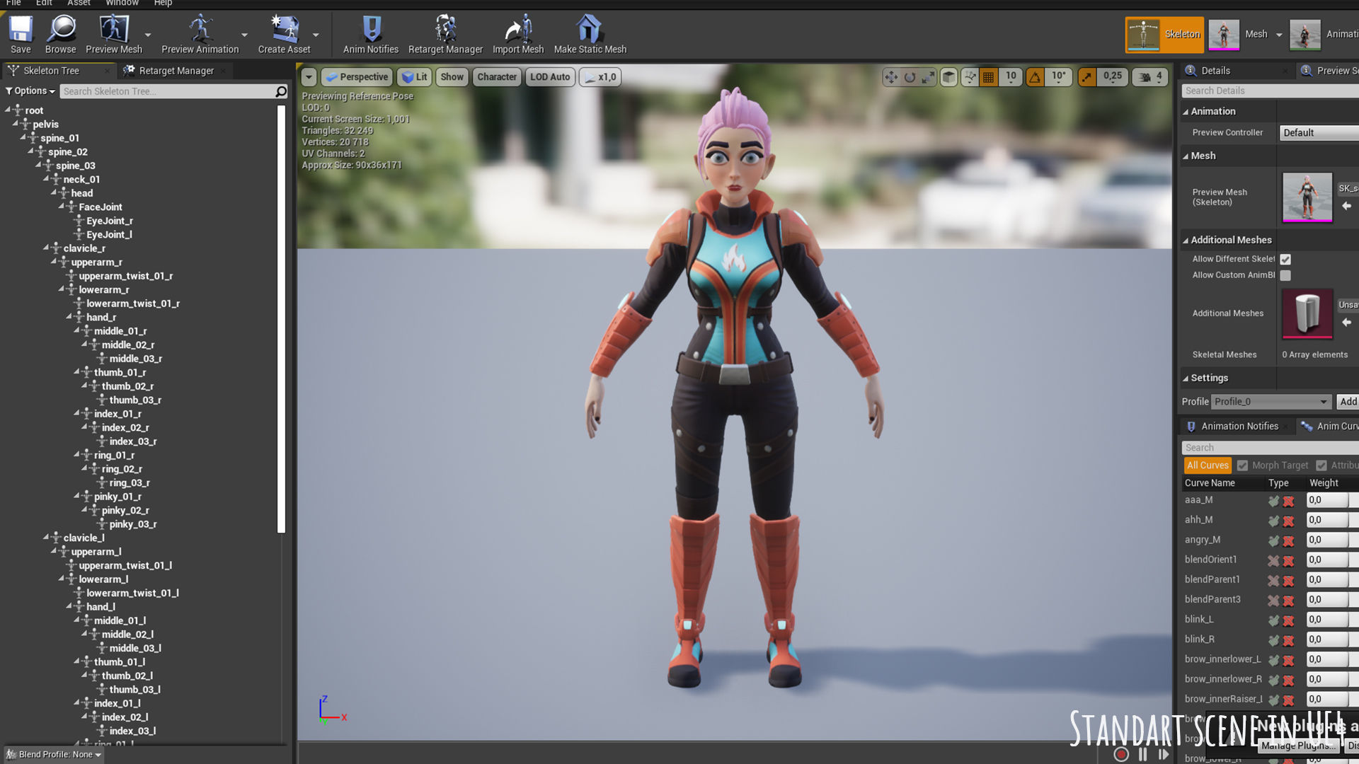Viewport: 1359px width, 764px height.
Task: Collapse the clavicle_r bone node
Action: coord(46,248)
